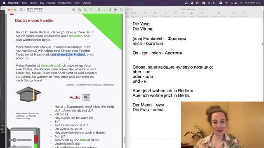
Task: Click the green word als in the PDF
Action: coord(18,77)
